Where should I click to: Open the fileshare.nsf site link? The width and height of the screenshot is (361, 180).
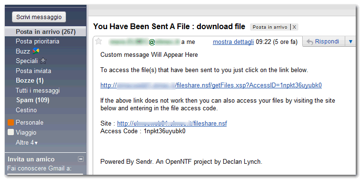click(172, 124)
